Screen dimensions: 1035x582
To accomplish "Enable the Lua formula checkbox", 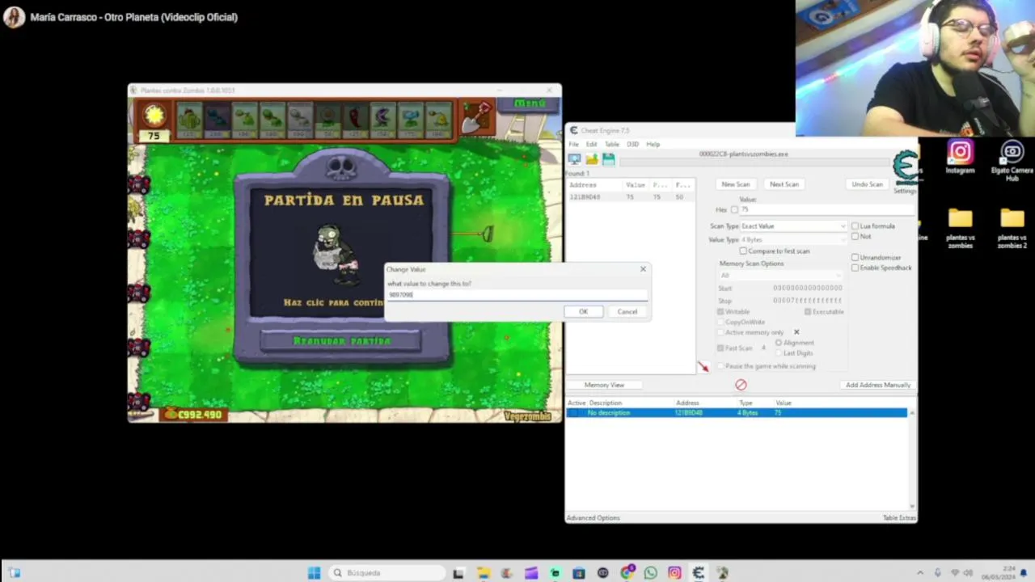I will pyautogui.click(x=855, y=226).
